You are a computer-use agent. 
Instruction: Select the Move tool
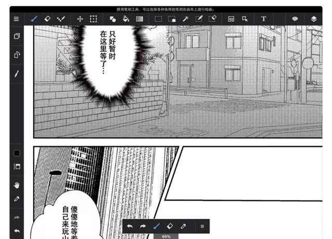click(80, 19)
